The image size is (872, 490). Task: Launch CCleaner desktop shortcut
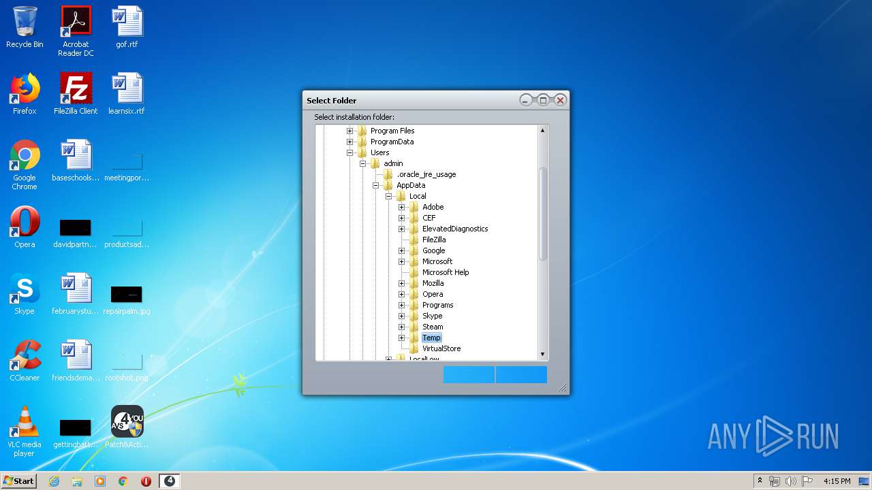tap(25, 361)
